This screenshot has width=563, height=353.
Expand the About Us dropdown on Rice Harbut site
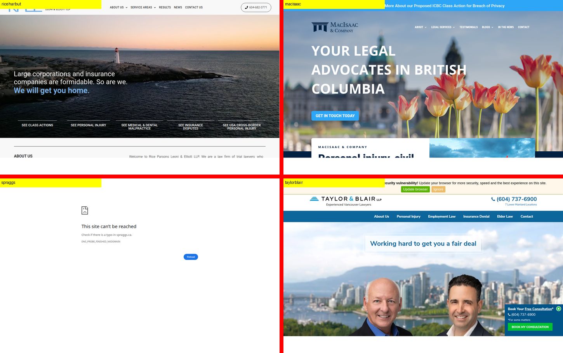click(x=118, y=7)
